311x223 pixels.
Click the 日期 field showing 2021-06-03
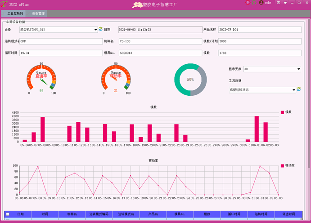tap(160, 30)
